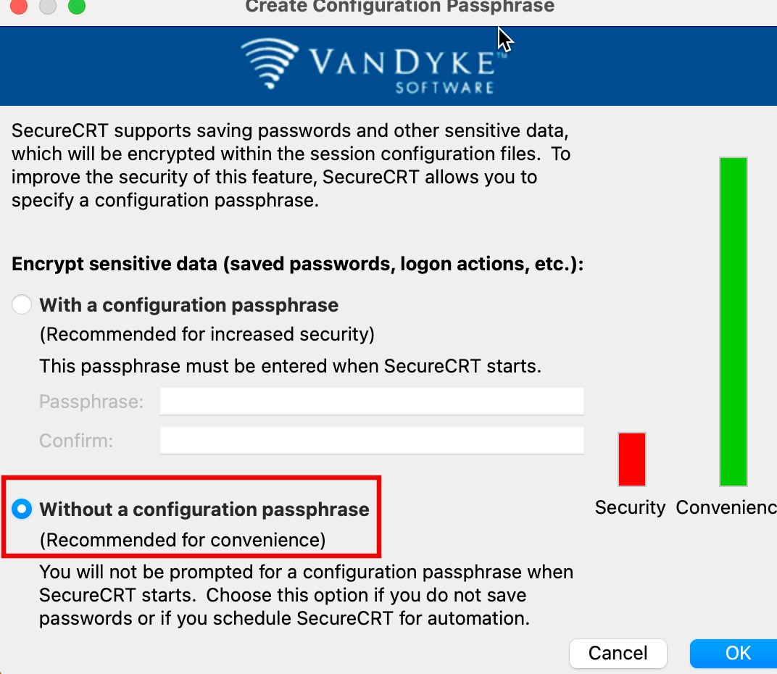This screenshot has height=674, width=777.
Task: Click the VanDyke Software wordmark in banner
Action: (x=402, y=70)
